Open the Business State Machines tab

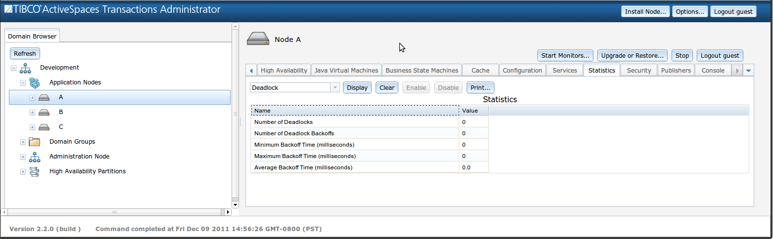click(422, 71)
